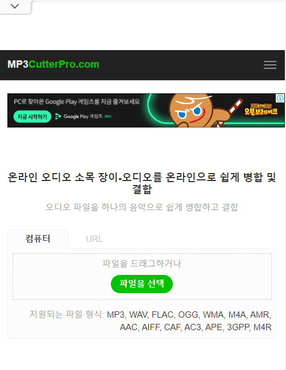The width and height of the screenshot is (286, 370).
Task: Go to MP3CutterPro.com home via the logo
Action: tap(53, 64)
